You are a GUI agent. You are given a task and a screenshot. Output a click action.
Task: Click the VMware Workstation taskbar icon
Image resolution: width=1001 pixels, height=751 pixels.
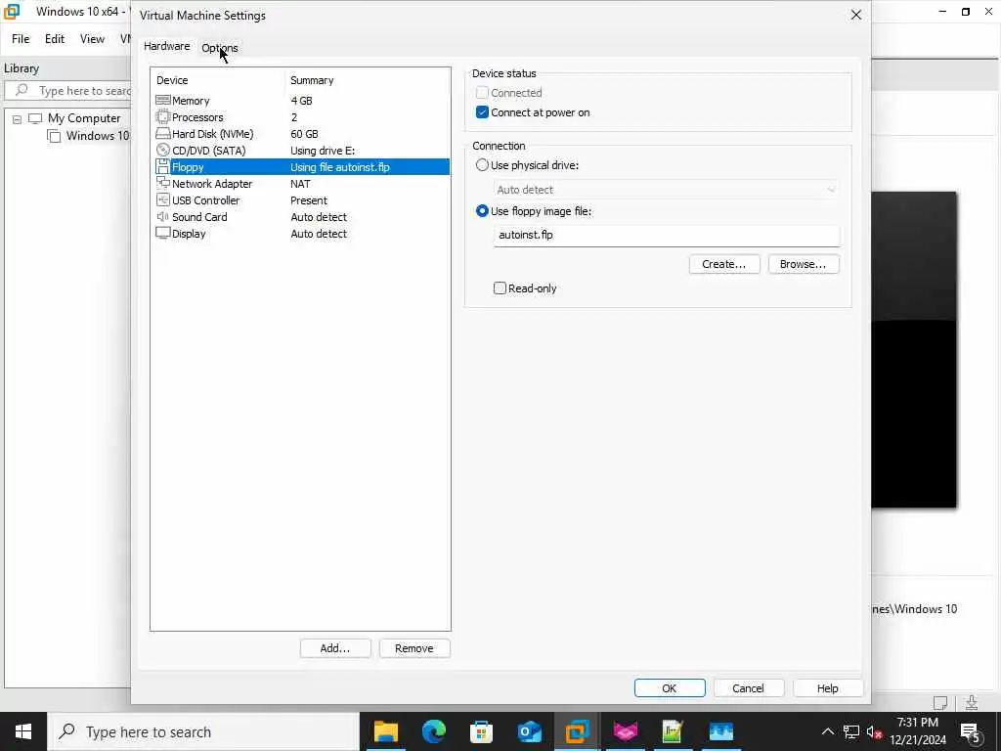pyautogui.click(x=577, y=731)
